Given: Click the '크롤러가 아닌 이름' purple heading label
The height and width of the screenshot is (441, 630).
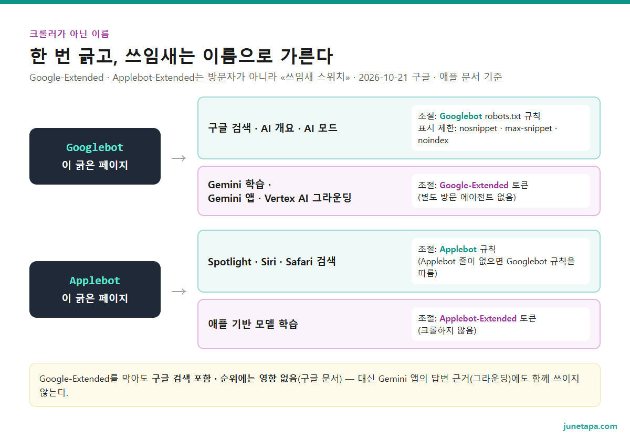Looking at the screenshot, I should click(69, 34).
